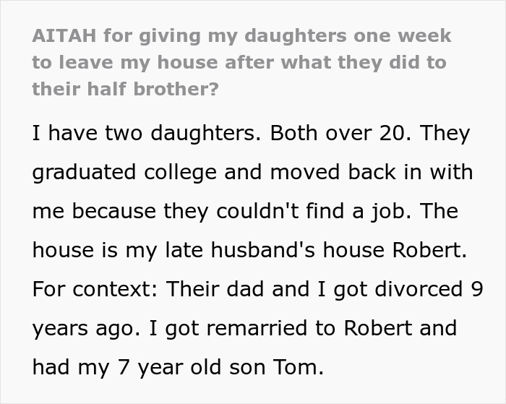The width and height of the screenshot is (506, 404).
Task: Click the name "Robert." ending the fourth line
Action: (x=429, y=250)
